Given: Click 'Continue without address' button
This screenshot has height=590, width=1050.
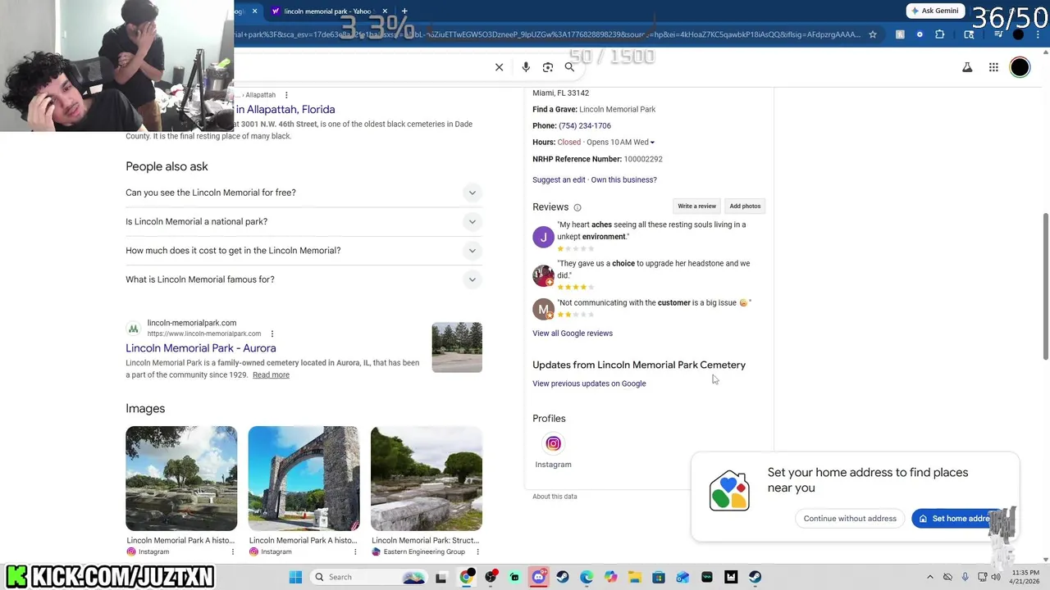Looking at the screenshot, I should pyautogui.click(x=850, y=519).
